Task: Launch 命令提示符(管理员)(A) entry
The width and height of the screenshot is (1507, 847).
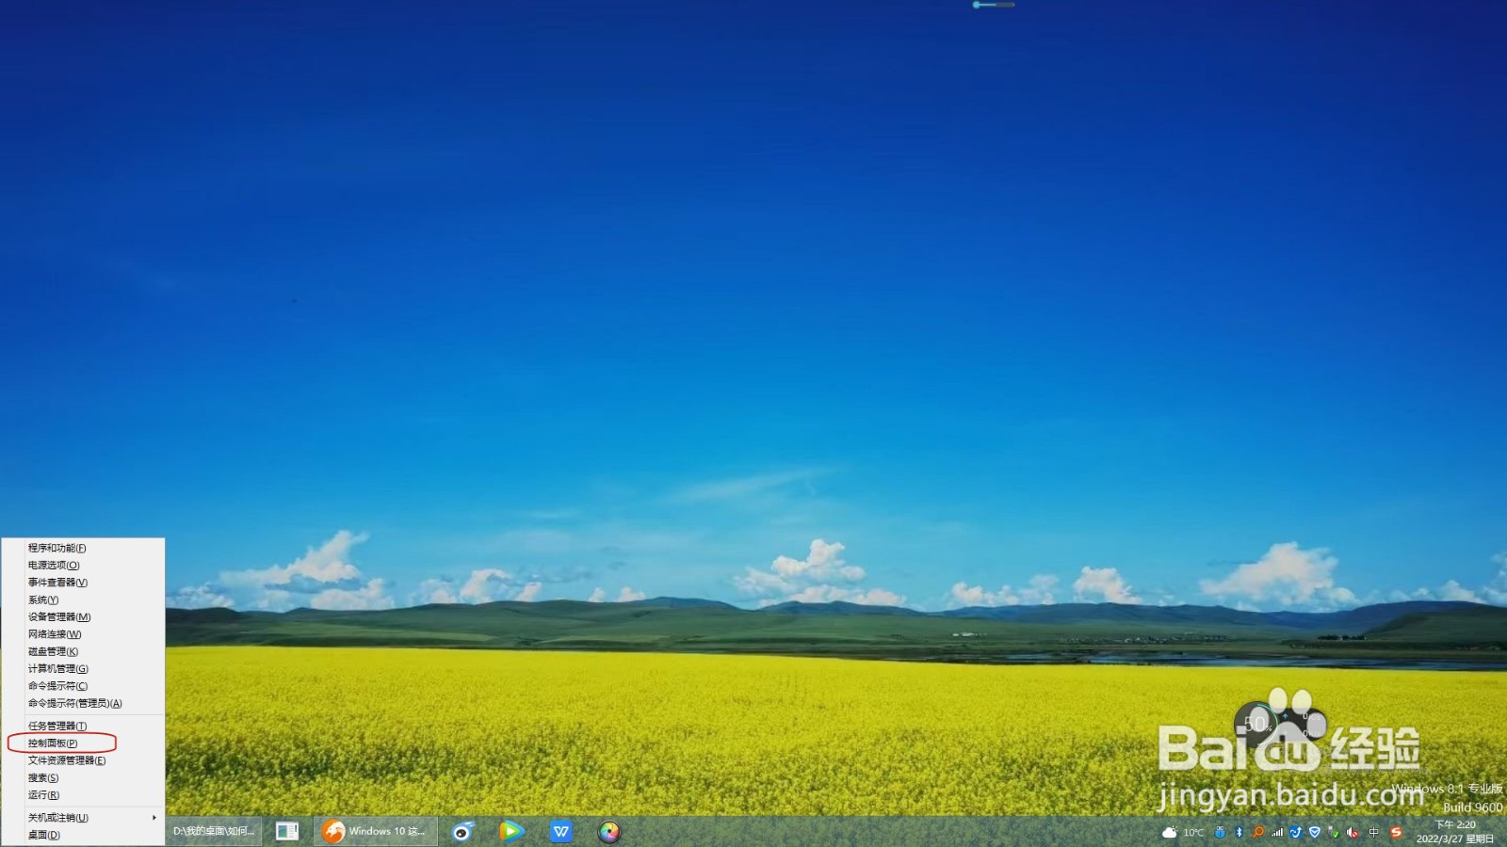Action: 83,703
